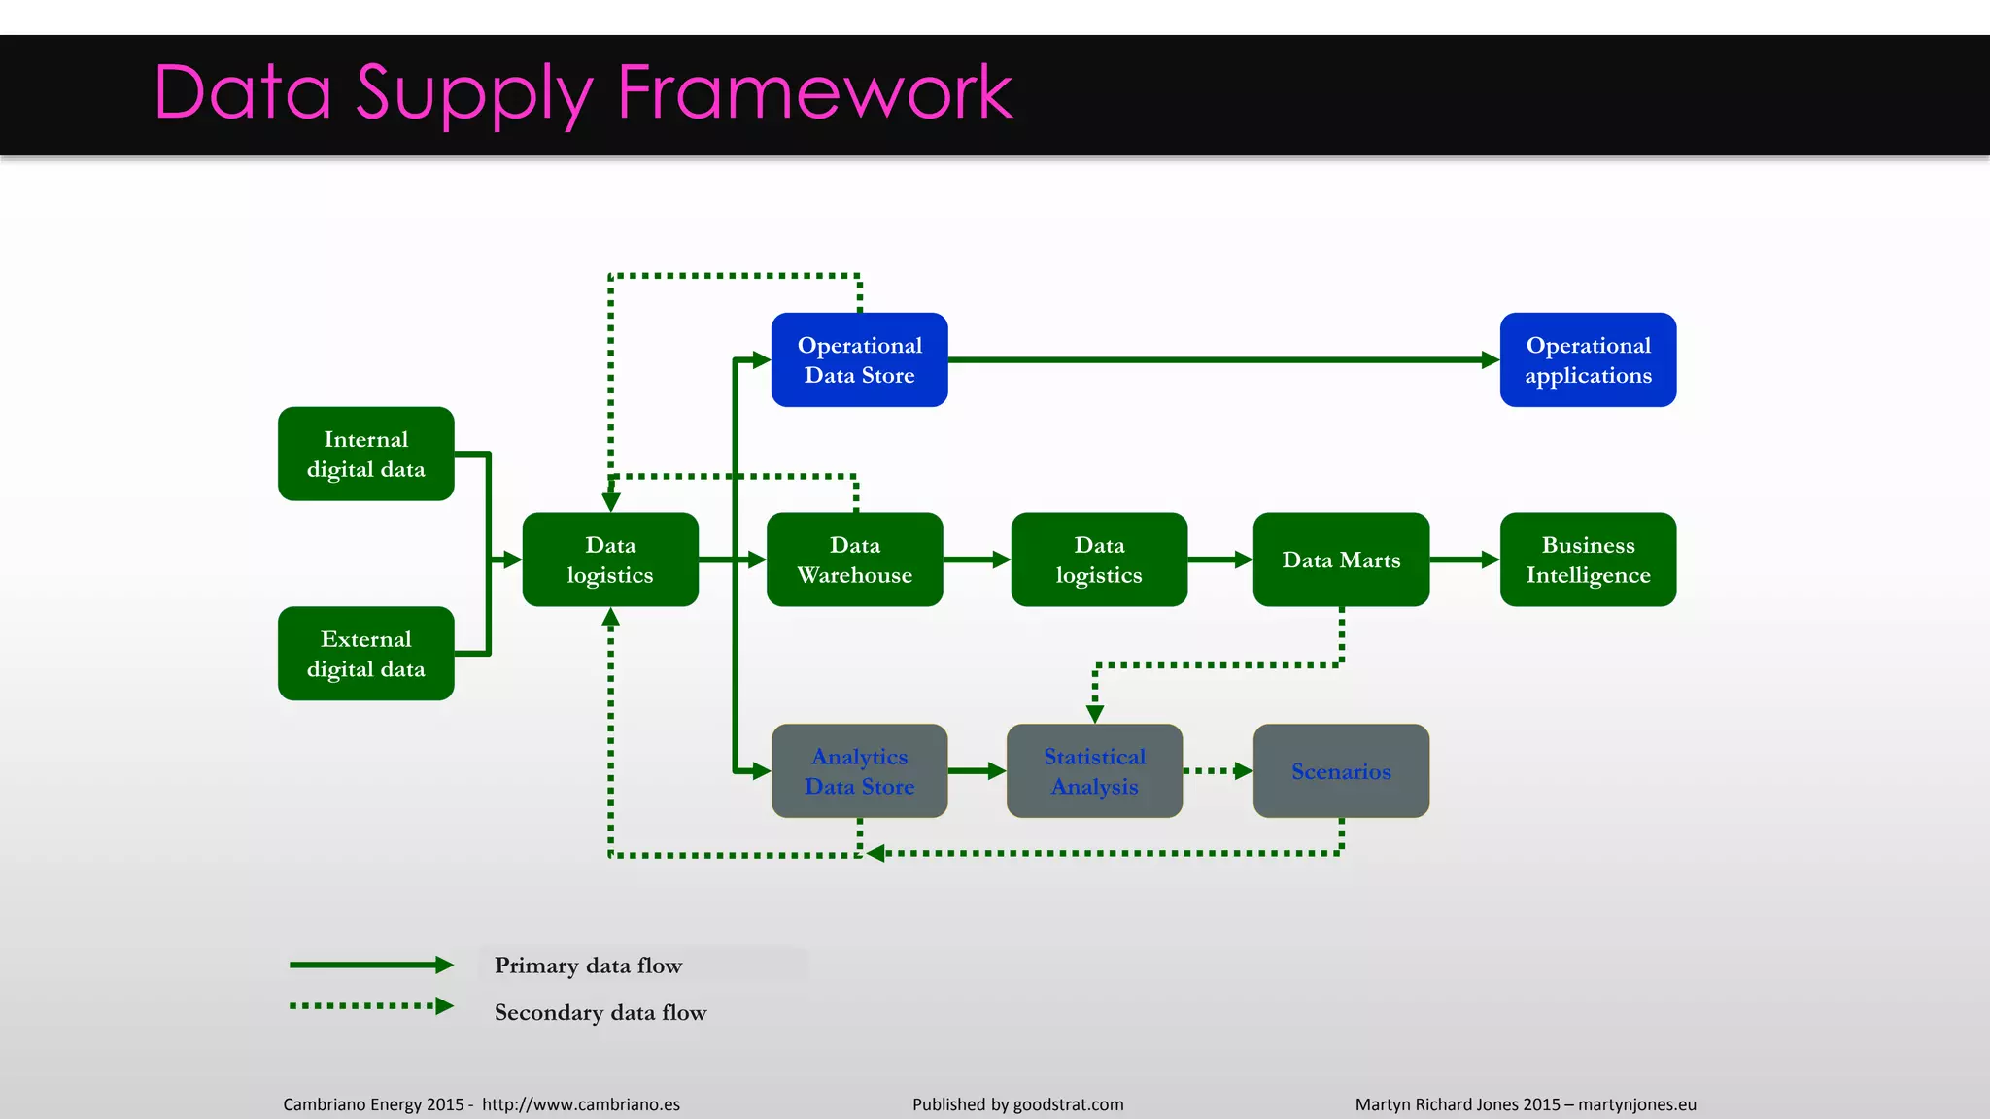Click the martynjones.eu footer credit

coord(1637,1104)
